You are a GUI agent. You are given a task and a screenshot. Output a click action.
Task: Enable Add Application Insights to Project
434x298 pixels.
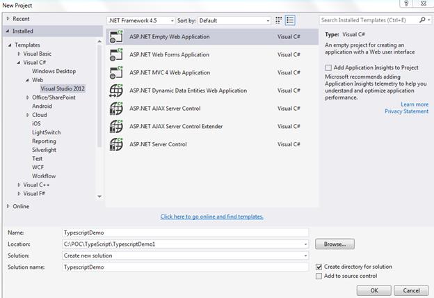pyautogui.click(x=328, y=68)
